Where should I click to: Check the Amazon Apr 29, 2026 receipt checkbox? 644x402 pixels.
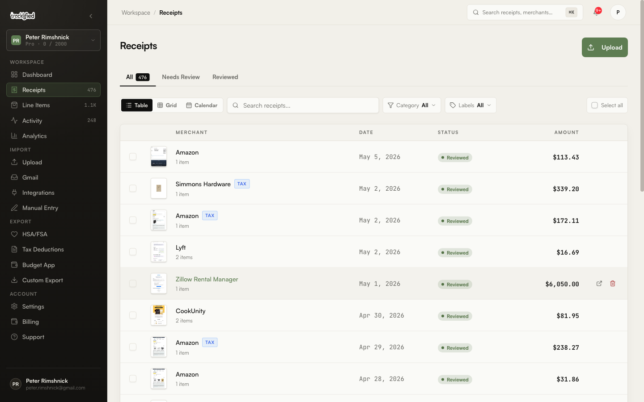[133, 347]
